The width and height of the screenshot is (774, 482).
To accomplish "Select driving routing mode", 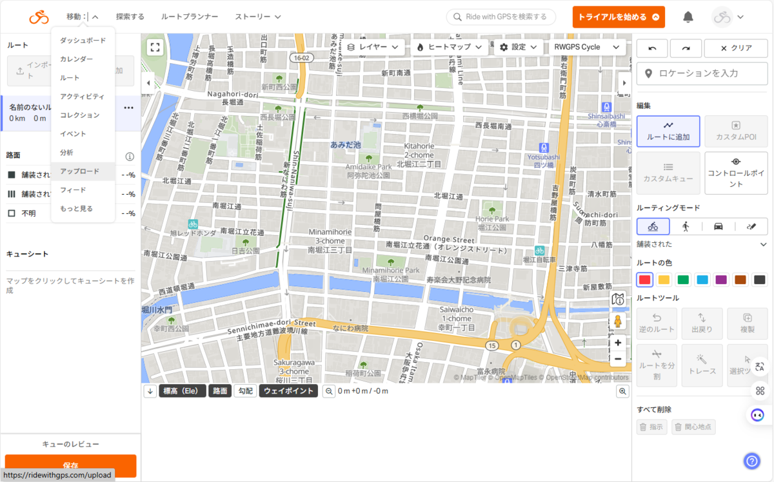I will [x=718, y=226].
